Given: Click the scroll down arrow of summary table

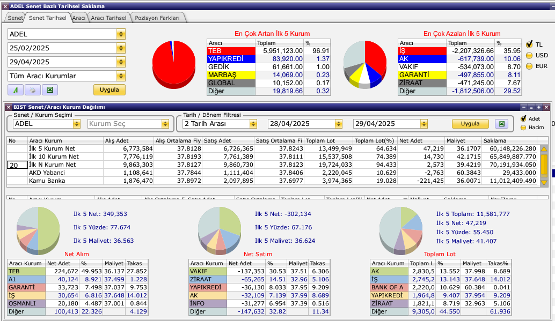Looking at the screenshot, I should [x=544, y=182].
